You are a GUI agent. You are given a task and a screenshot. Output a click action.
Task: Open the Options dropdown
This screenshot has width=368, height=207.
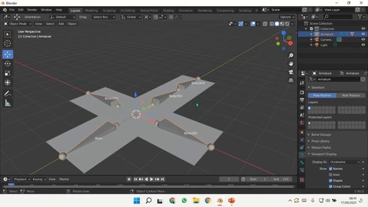coord(287,17)
